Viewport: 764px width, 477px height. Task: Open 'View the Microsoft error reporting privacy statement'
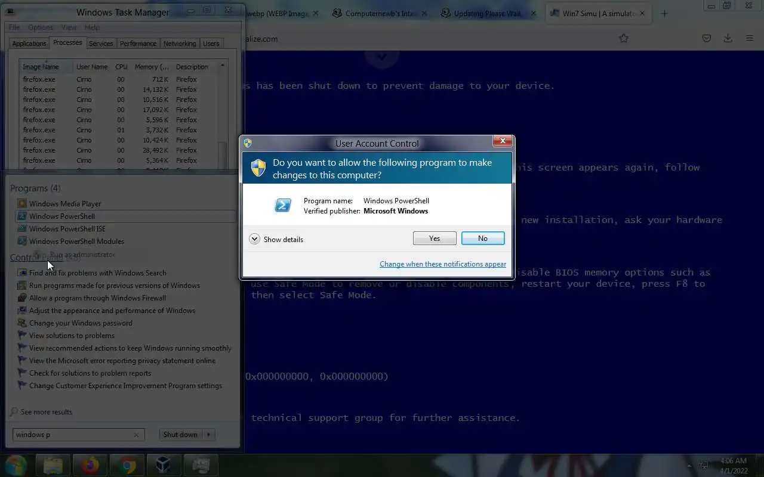122,361
